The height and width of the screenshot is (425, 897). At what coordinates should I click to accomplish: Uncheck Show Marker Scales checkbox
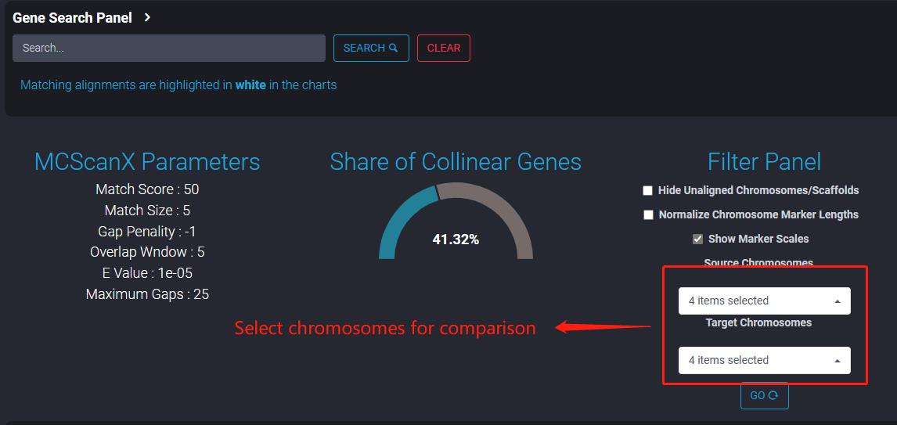pyautogui.click(x=697, y=239)
